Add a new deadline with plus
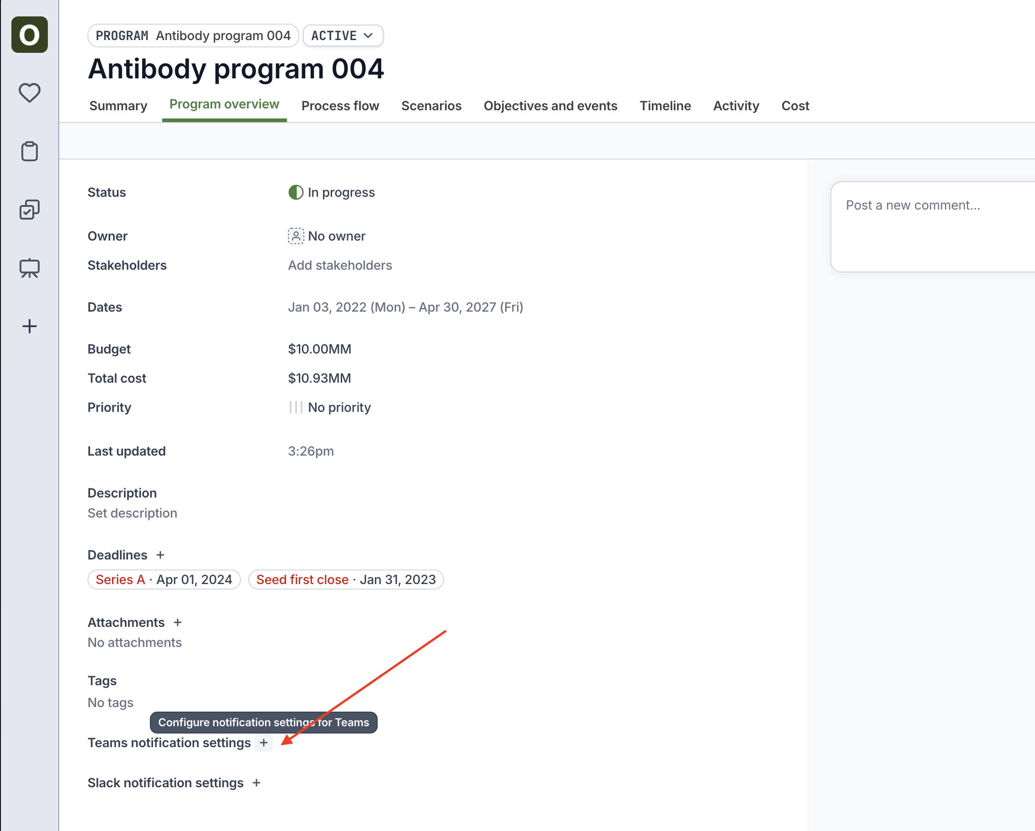The image size is (1035, 831). click(160, 555)
